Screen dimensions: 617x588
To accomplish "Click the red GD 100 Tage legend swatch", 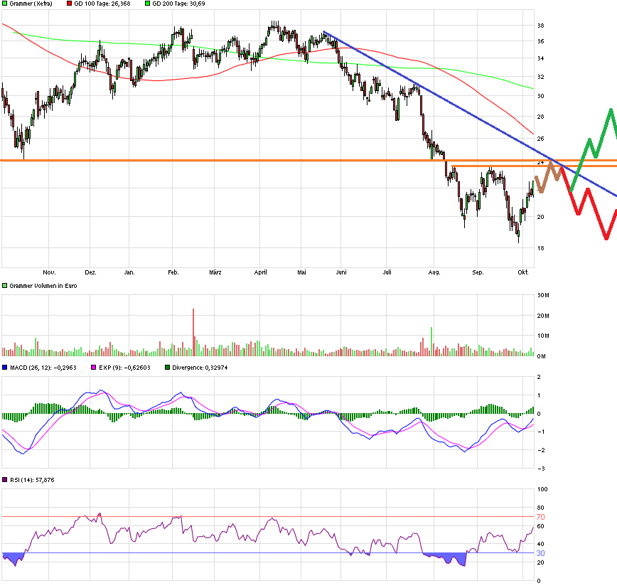I will tap(69, 4).
